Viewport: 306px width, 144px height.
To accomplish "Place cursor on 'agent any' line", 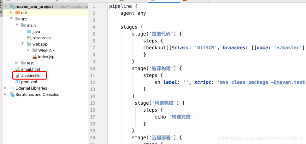I will pyautogui.click(x=133, y=13).
